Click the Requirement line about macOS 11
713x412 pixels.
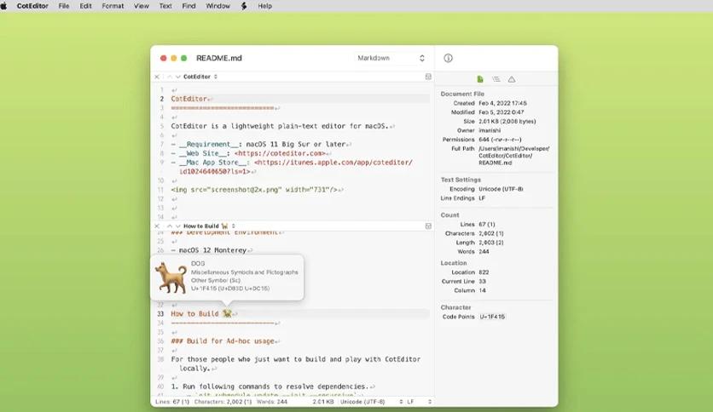click(258, 145)
